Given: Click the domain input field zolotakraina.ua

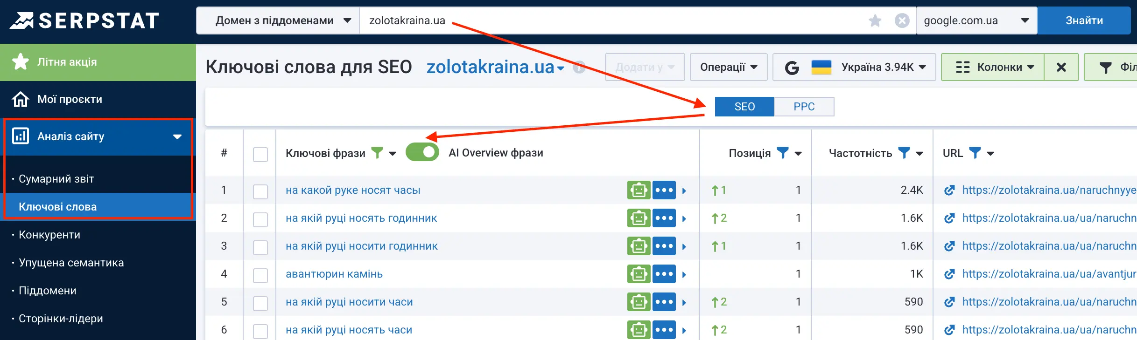Looking at the screenshot, I should 611,20.
